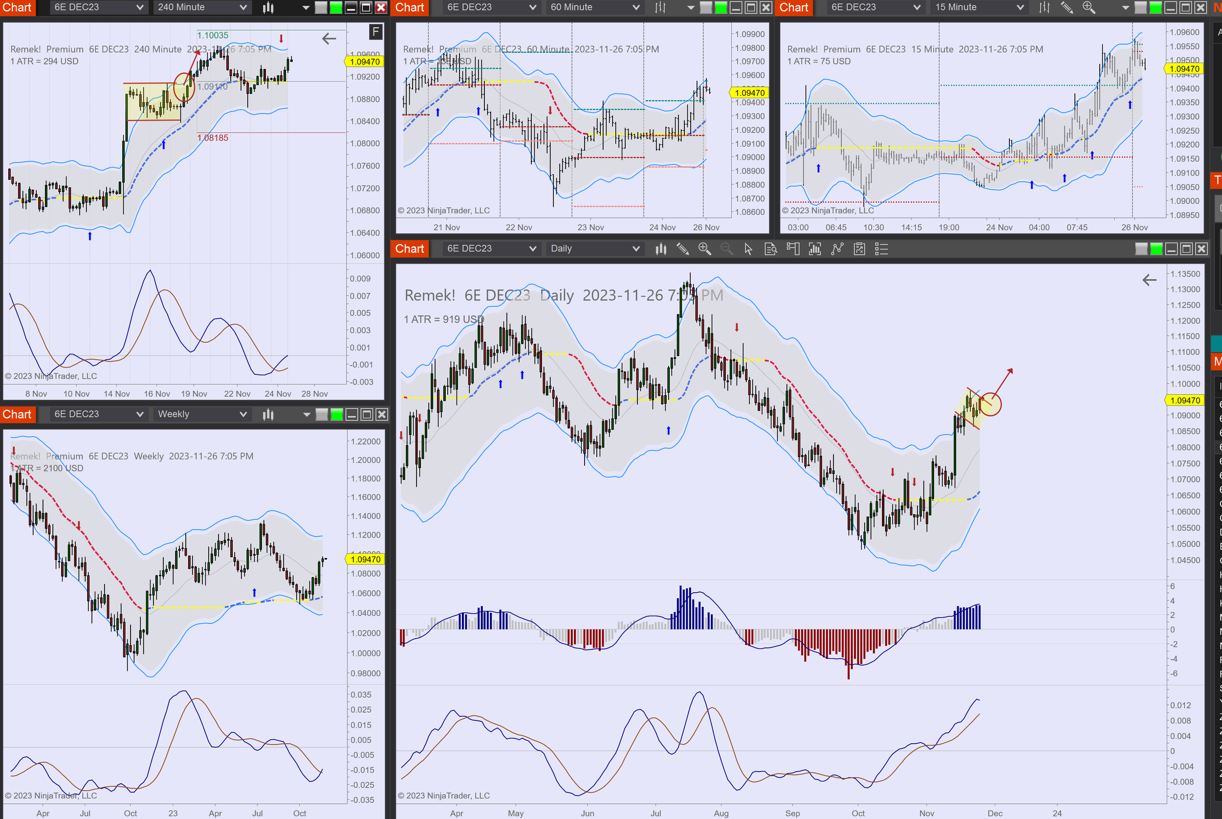Viewport: 1222px width, 819px height.
Task: Toggle green link button on 240 Minute chart
Action: [336, 7]
